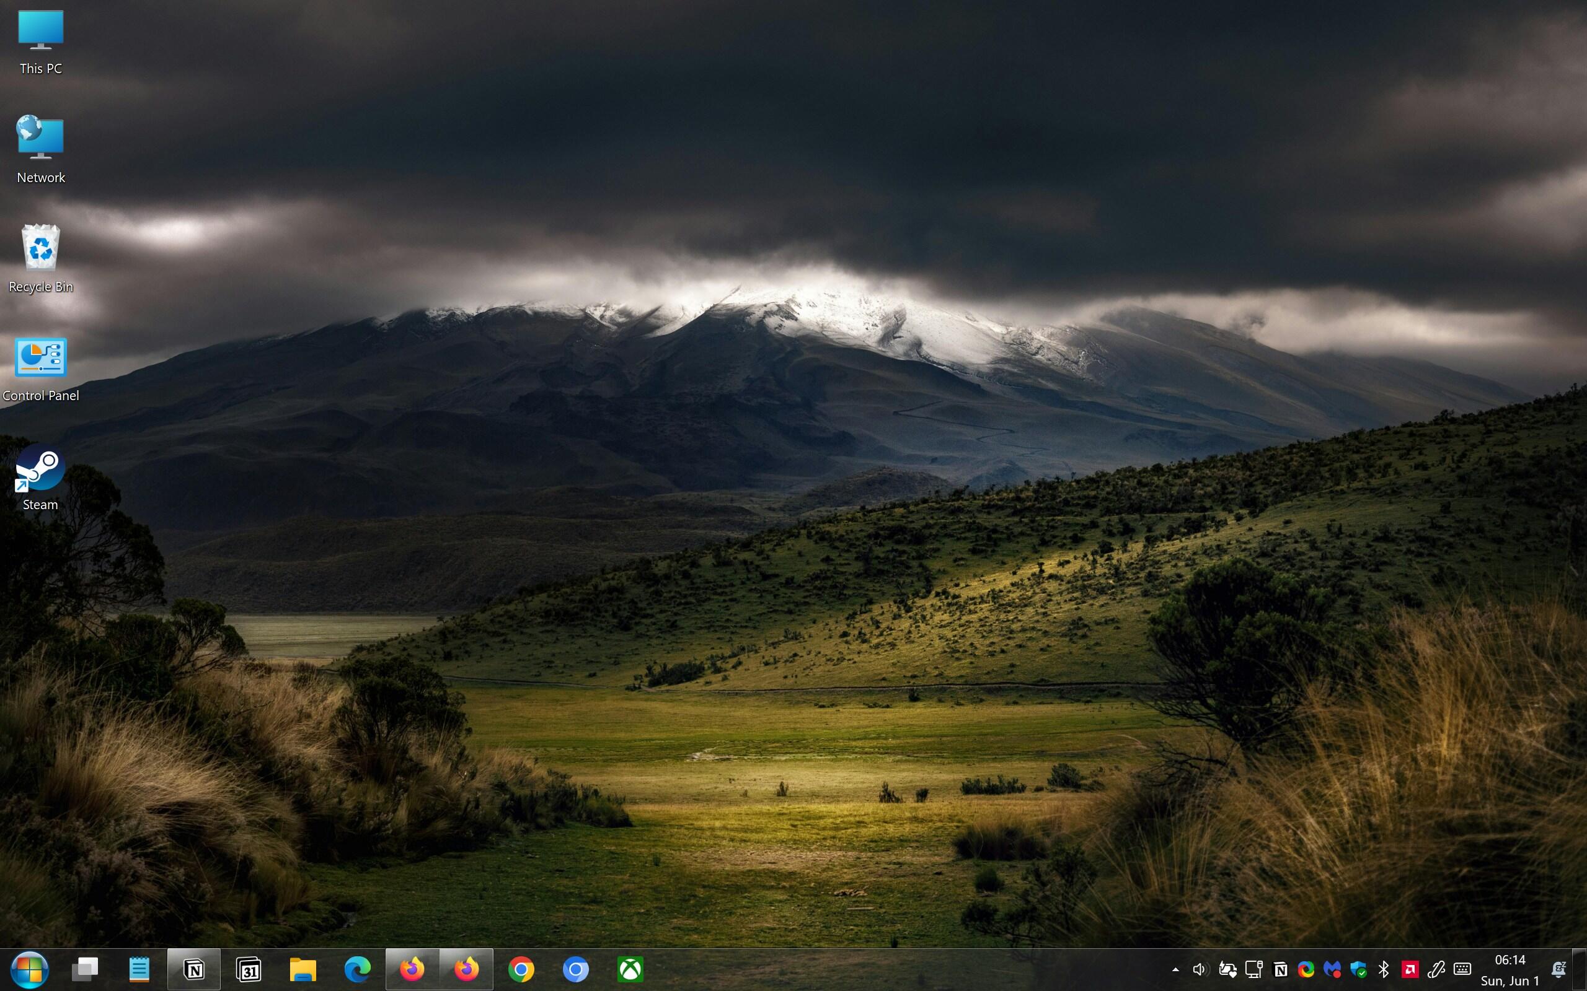Open the Notion tray icon
The height and width of the screenshot is (991, 1587).
click(1281, 968)
